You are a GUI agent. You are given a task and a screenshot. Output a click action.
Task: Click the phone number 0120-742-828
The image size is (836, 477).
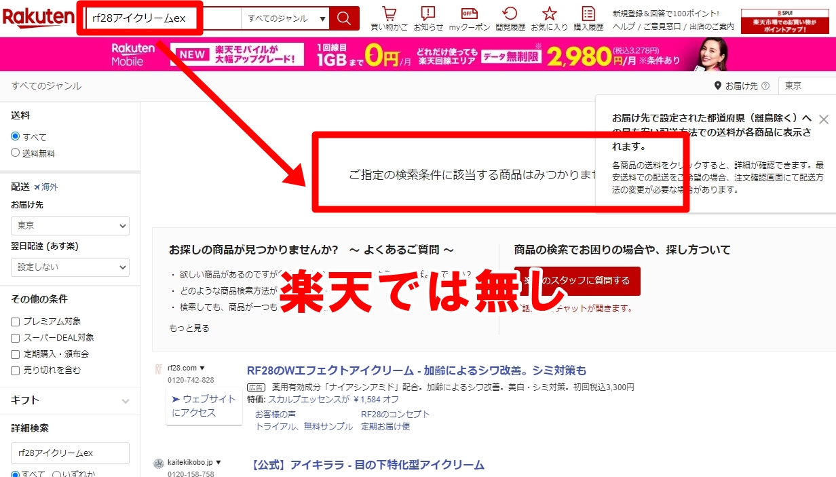tap(191, 380)
